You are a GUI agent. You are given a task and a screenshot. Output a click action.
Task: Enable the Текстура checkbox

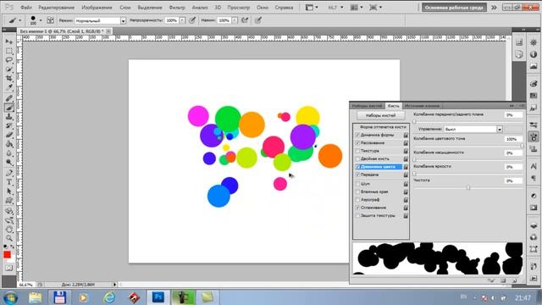357,151
